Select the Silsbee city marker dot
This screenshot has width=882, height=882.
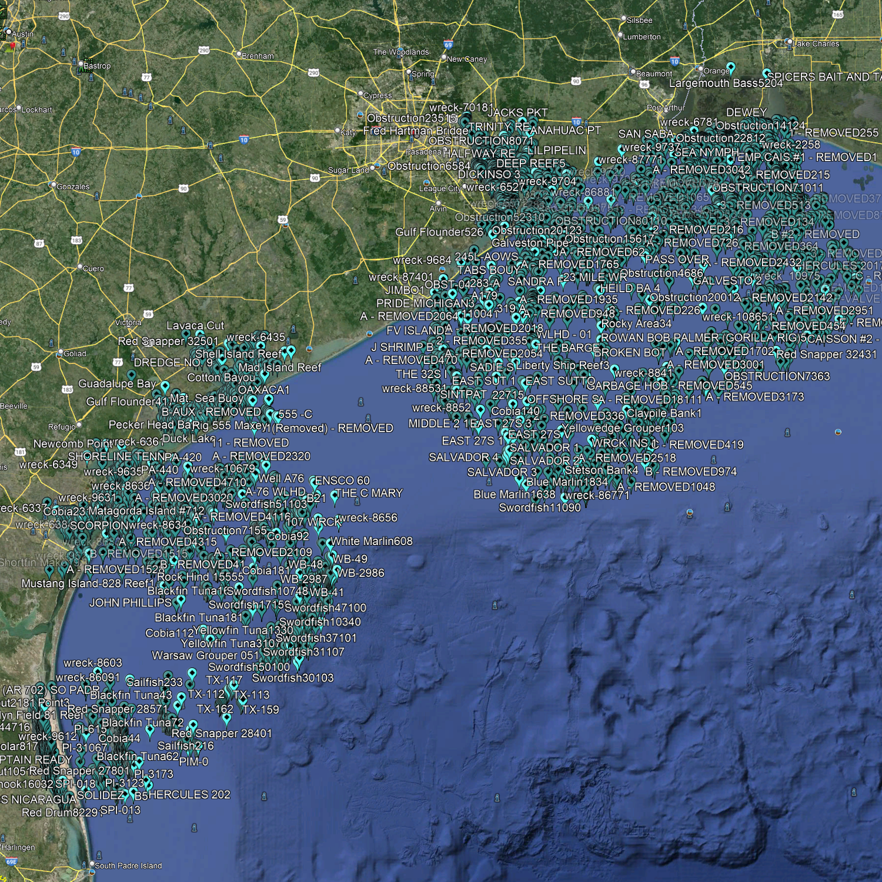coord(623,19)
